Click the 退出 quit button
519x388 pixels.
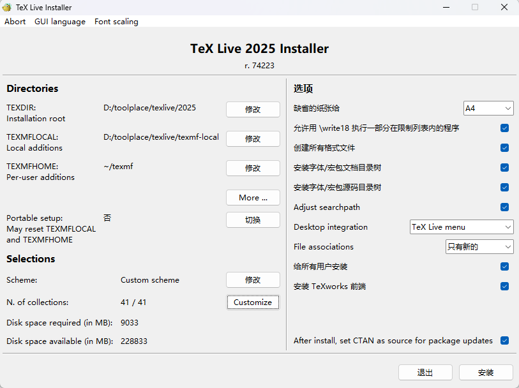pos(425,373)
